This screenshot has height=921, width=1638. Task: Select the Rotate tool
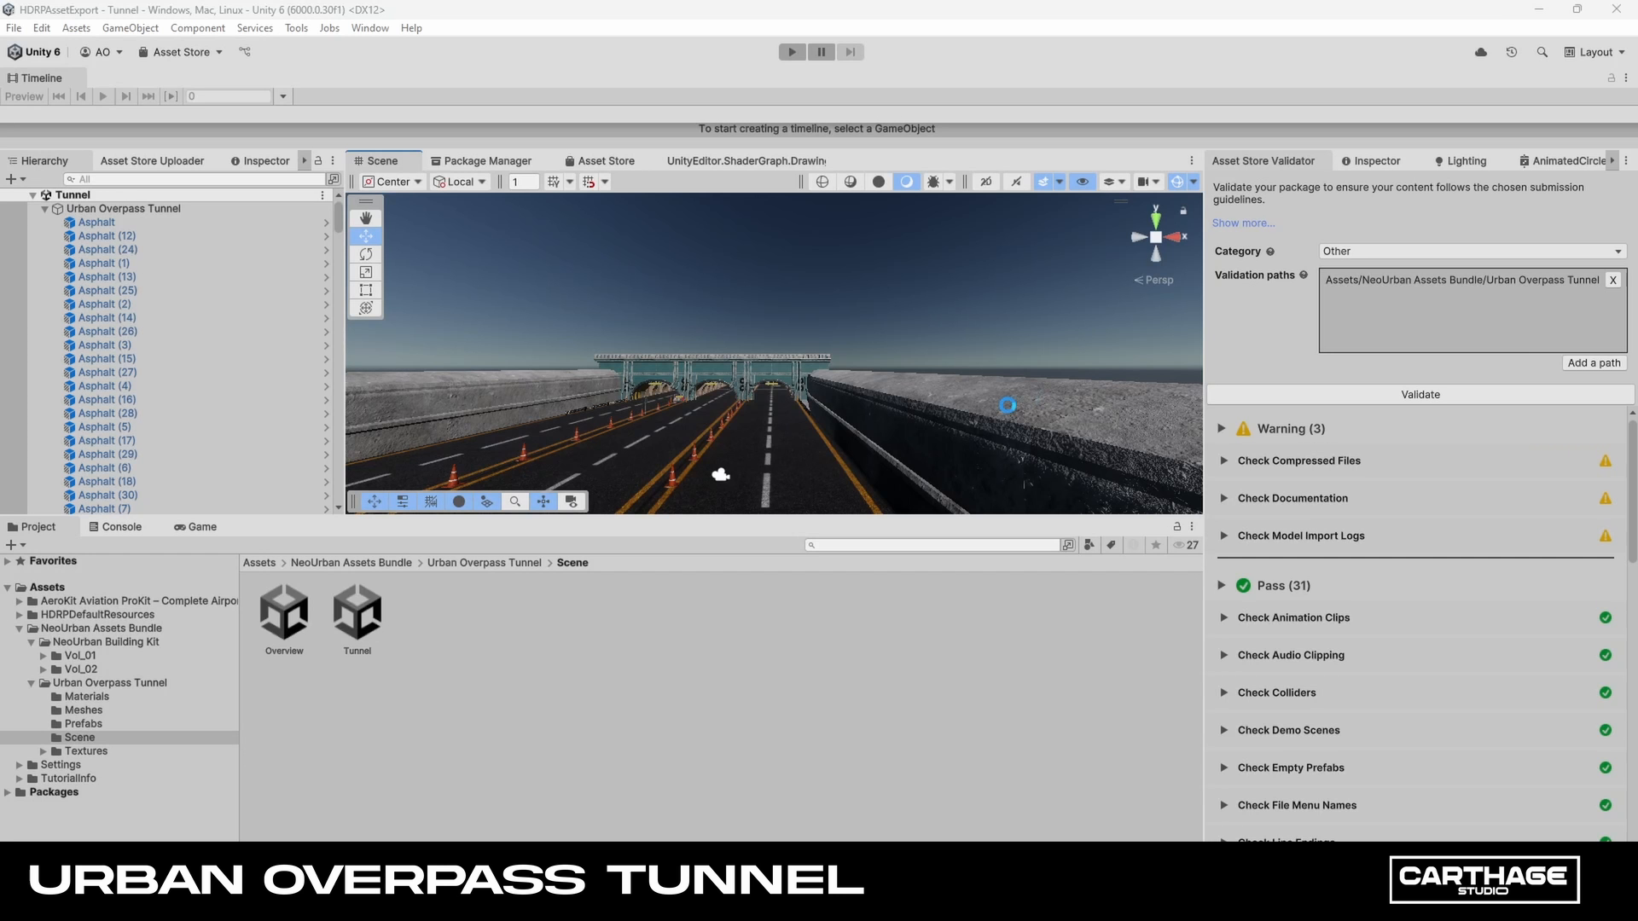[x=366, y=254]
